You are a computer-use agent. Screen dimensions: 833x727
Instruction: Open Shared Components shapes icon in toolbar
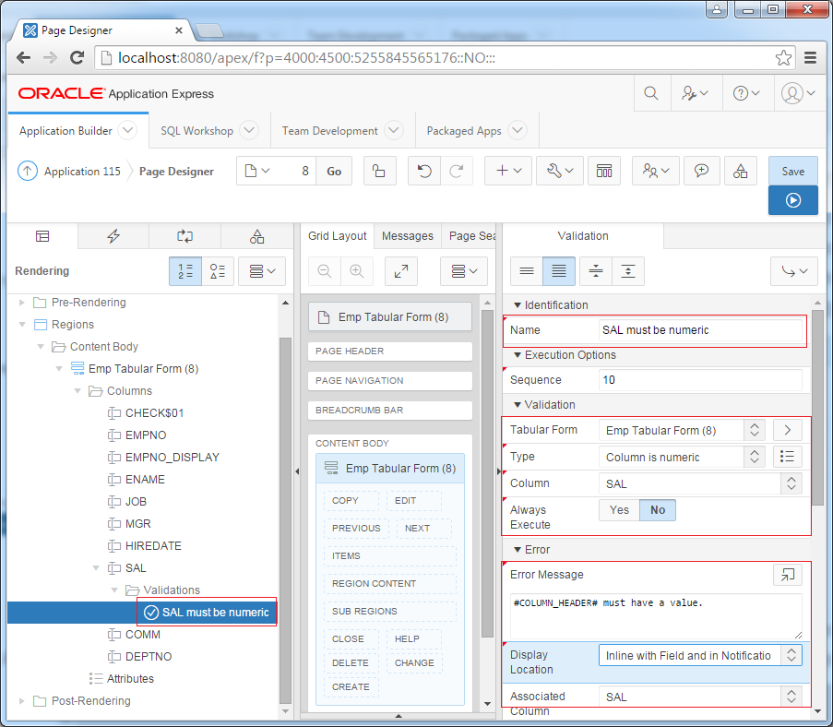coord(740,171)
